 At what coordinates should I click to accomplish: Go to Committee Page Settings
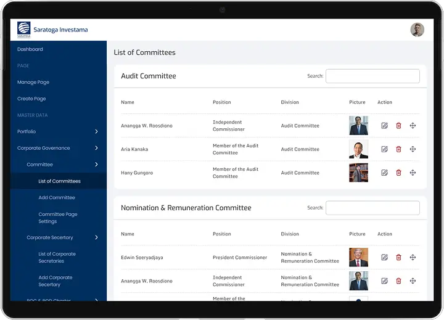coord(57,218)
